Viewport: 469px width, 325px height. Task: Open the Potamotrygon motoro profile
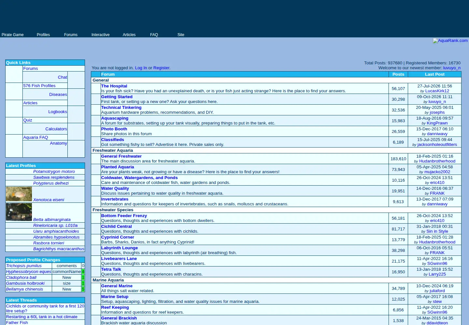click(54, 172)
